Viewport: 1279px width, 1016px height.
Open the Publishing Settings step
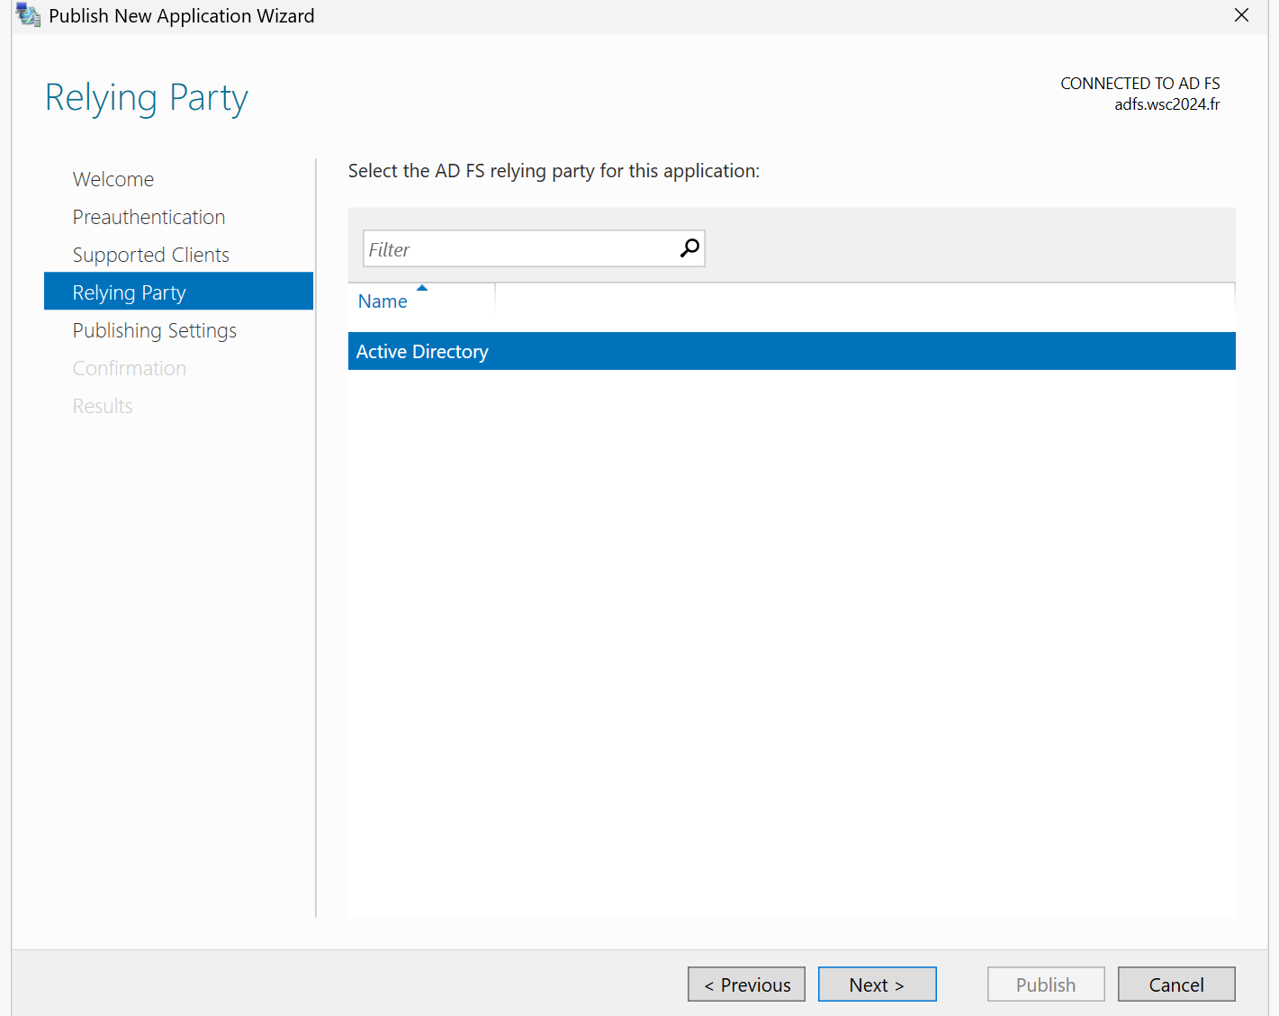[155, 330]
